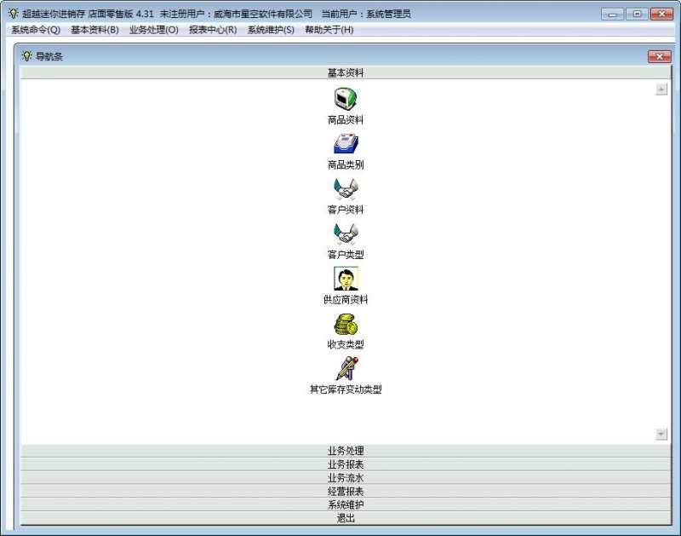Expand the 系统维护 navigation section
The width and height of the screenshot is (681, 536).
tap(346, 504)
